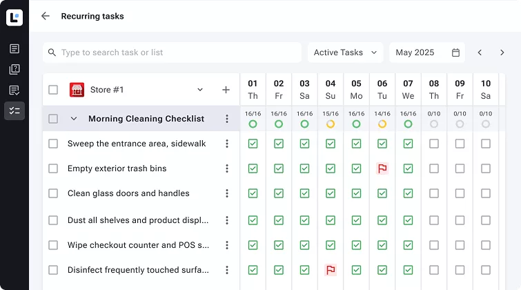Click the Morning Cleaning Checklist title
The image size is (521, 290).
pyautogui.click(x=146, y=119)
